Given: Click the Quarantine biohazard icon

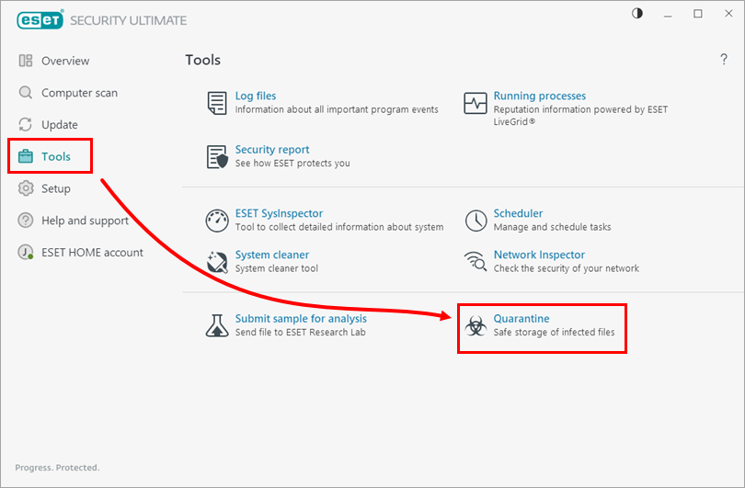Looking at the screenshot, I should click(476, 325).
